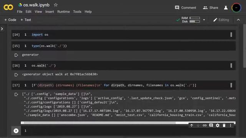This screenshot has width=246, height=138.
Task: Open the View menu
Action: [x=38, y=12]
